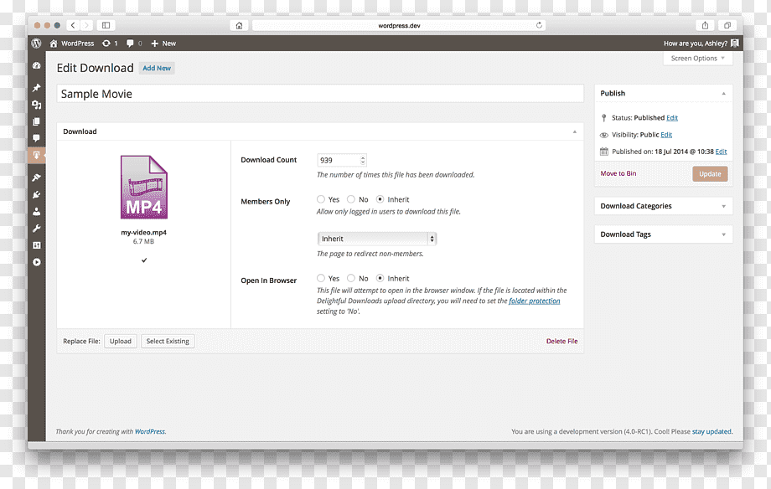Expand the Download Tags panel
Viewport: 771px width, 489px height.
pos(664,234)
